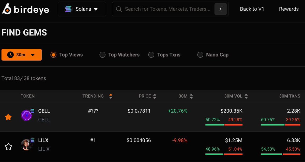
Task: Click CELL txns buy percentage 60.75%
Action: click(x=268, y=120)
